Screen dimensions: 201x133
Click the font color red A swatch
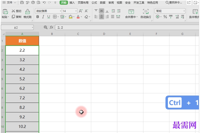(x=78, y=17)
